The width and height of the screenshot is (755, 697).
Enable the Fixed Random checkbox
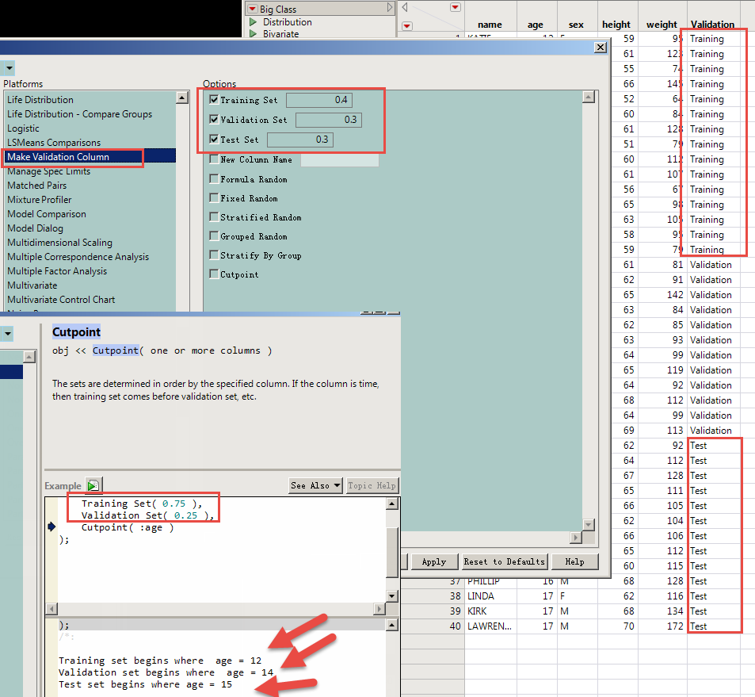coord(214,198)
